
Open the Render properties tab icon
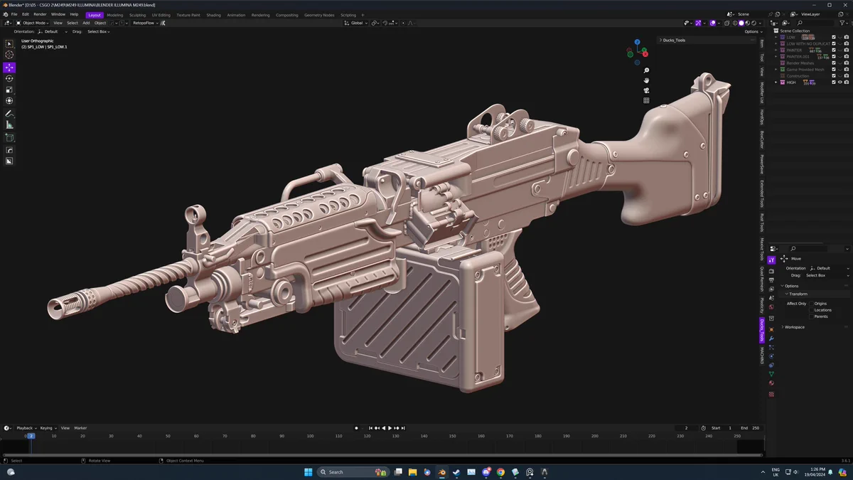[771, 271]
